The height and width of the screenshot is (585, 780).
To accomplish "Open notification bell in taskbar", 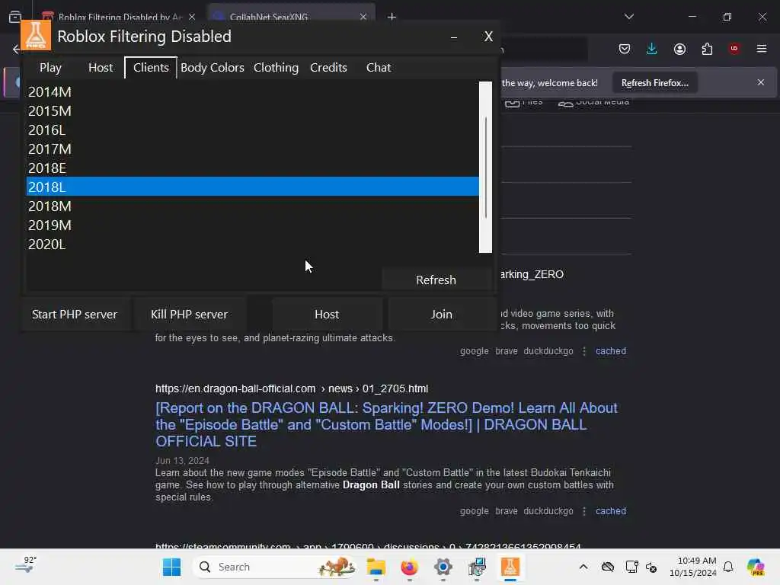I will [x=728, y=567].
